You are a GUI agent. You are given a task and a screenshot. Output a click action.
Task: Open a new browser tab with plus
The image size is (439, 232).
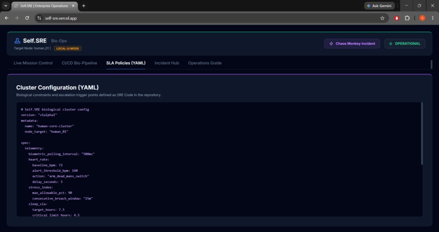(x=83, y=6)
